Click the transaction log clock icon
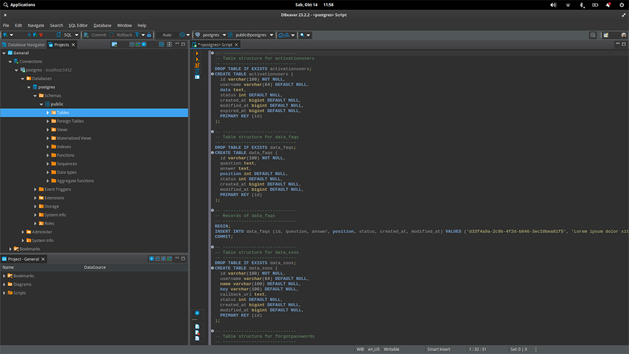Image resolution: width=629 pixels, height=354 pixels. pos(182,35)
